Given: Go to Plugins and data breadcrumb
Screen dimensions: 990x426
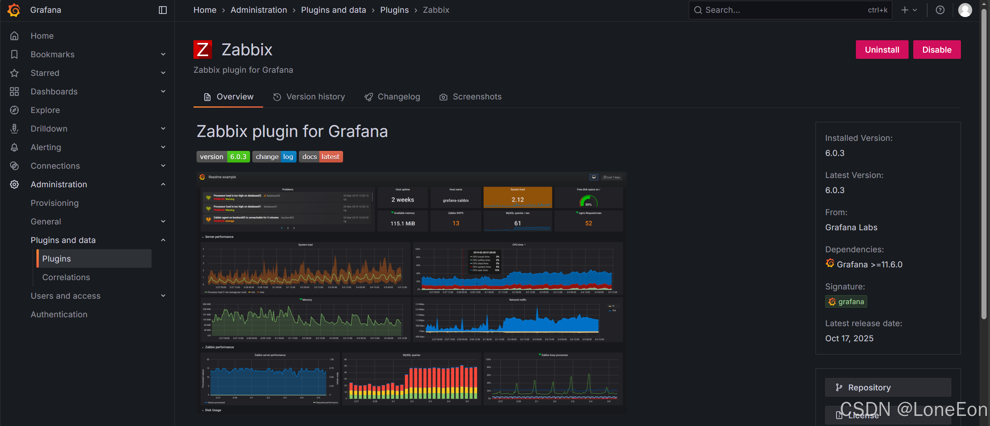Looking at the screenshot, I should click(334, 10).
